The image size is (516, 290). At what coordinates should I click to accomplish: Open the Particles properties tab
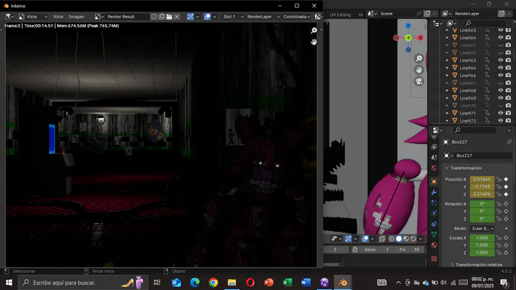coord(433,203)
